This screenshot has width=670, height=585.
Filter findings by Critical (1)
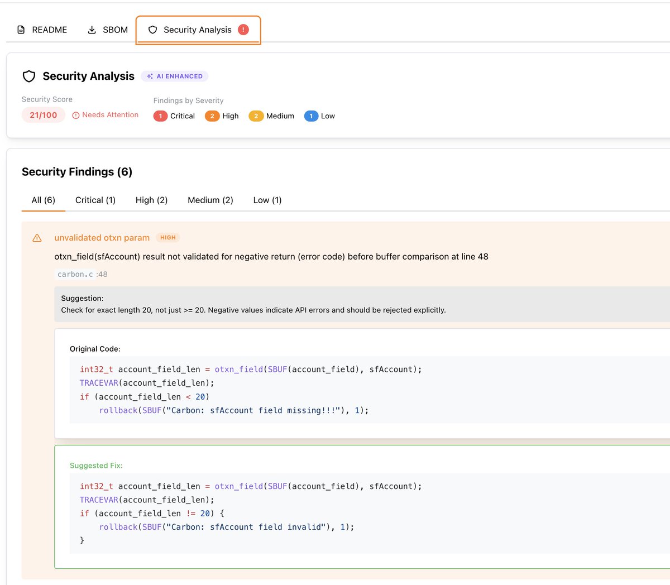(x=95, y=200)
